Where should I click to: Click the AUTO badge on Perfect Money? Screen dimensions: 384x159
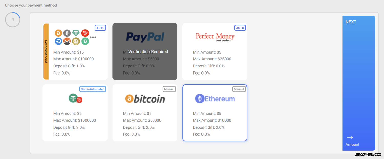tap(240, 28)
